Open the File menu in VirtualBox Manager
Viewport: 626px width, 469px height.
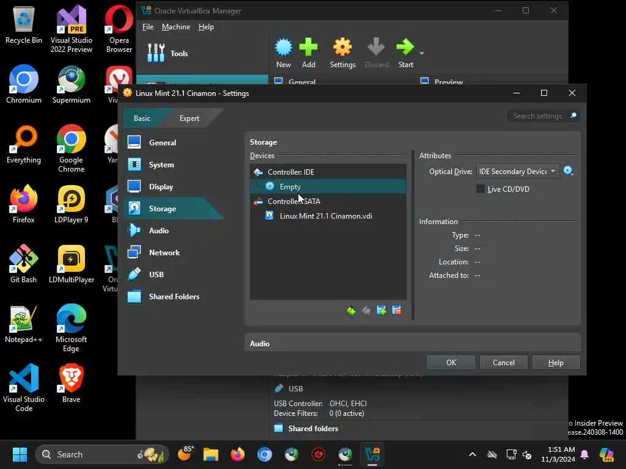pyautogui.click(x=148, y=27)
